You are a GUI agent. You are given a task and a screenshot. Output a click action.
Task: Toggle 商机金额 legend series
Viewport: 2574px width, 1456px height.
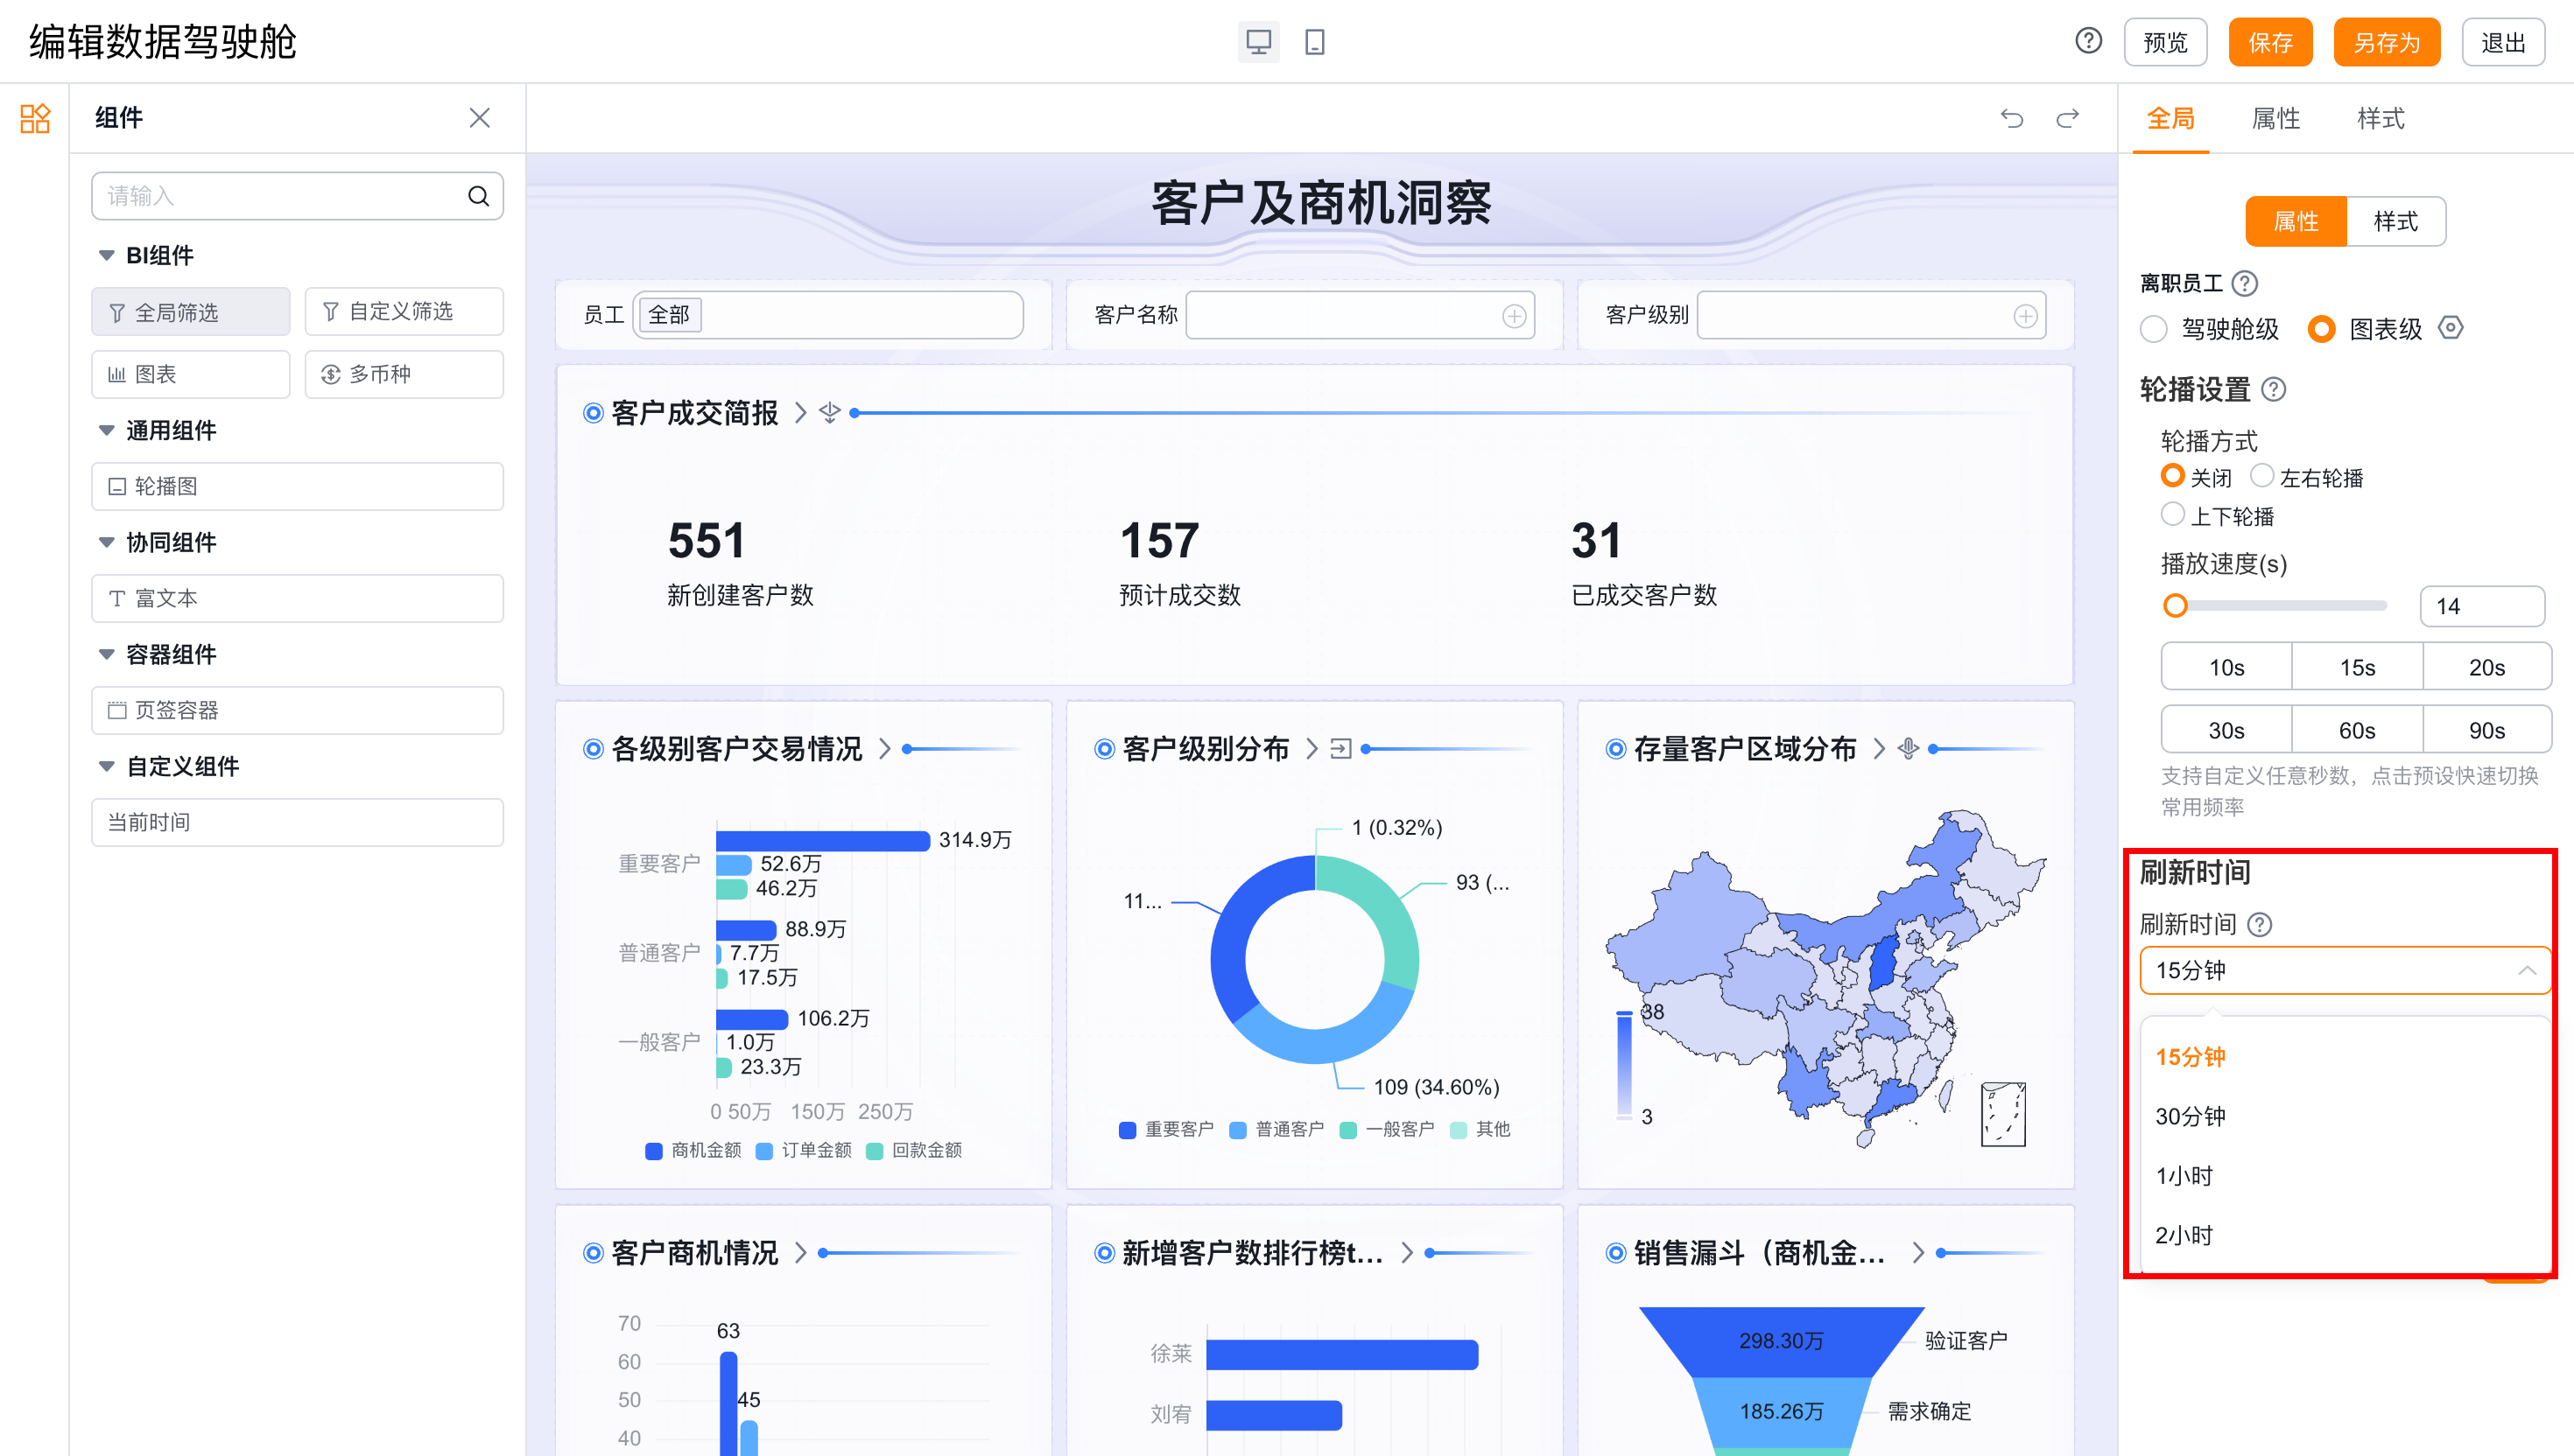click(x=693, y=1151)
